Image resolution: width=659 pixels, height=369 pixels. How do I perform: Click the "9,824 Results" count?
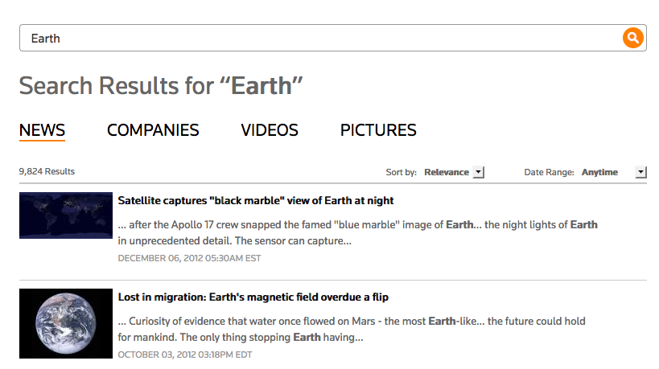click(x=47, y=171)
